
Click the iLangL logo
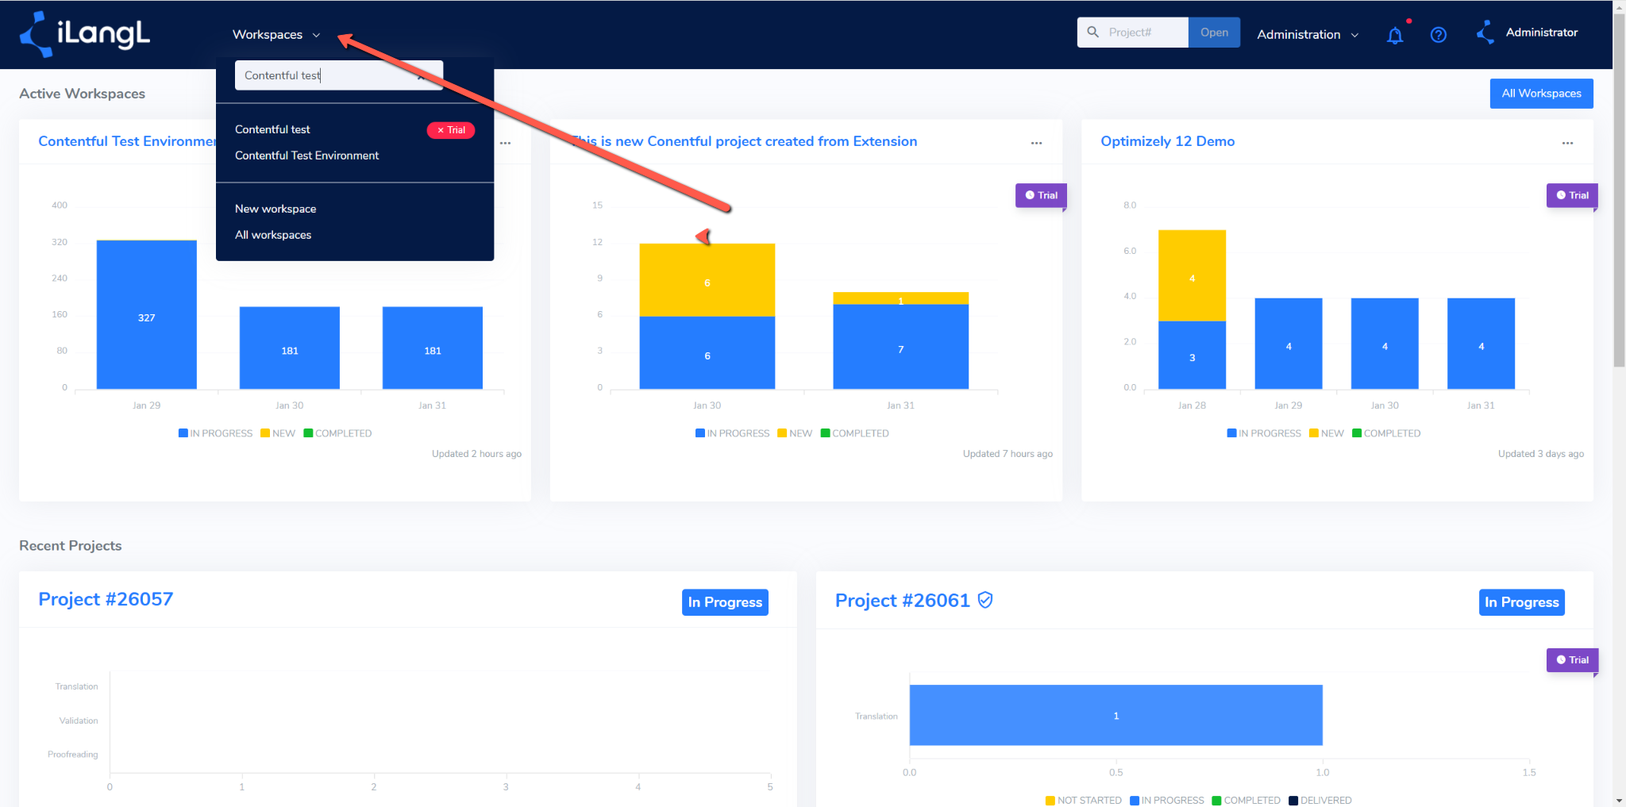click(85, 34)
